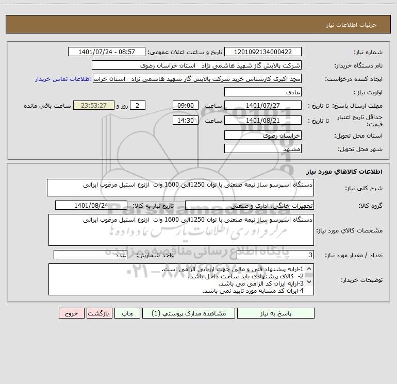Click the label توضیحات خریدار
Viewport: 397px width, 384px height.
point(362,280)
